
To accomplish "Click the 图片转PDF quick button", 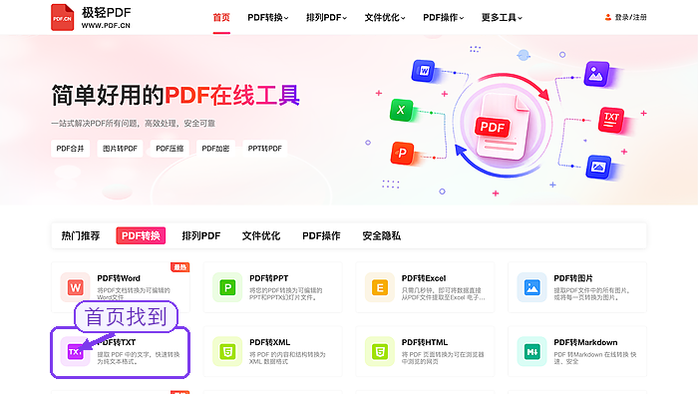I will pyautogui.click(x=120, y=149).
